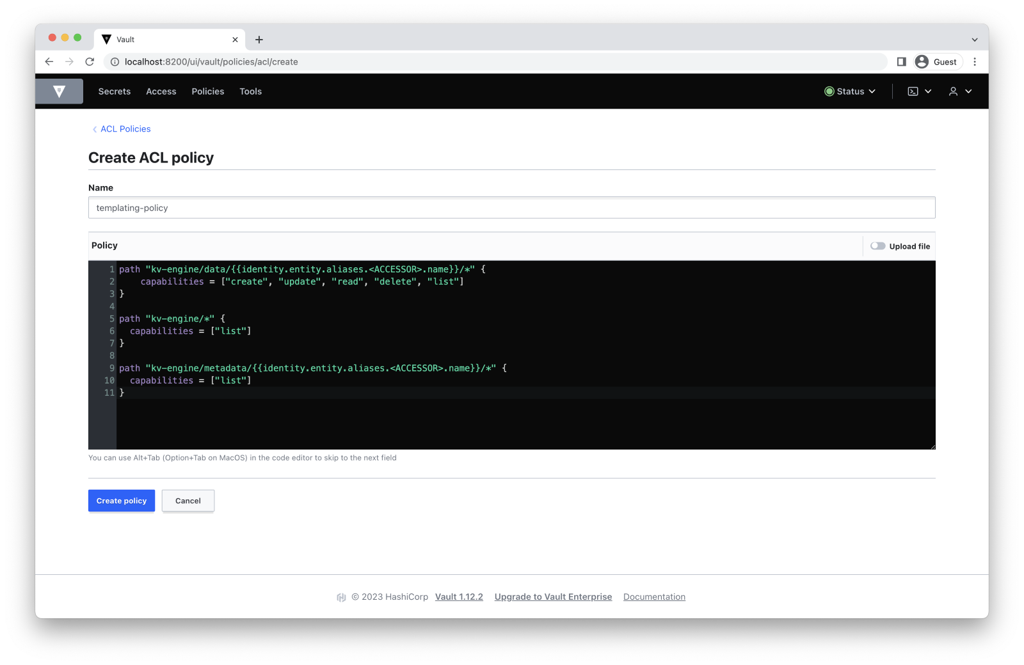The width and height of the screenshot is (1024, 665).
Task: Click the user account icon in the navbar
Action: point(953,91)
